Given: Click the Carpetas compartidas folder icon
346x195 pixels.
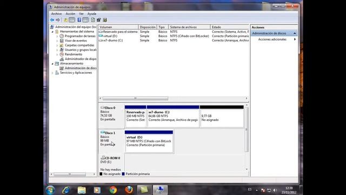Looking at the screenshot, I should 62,45.
